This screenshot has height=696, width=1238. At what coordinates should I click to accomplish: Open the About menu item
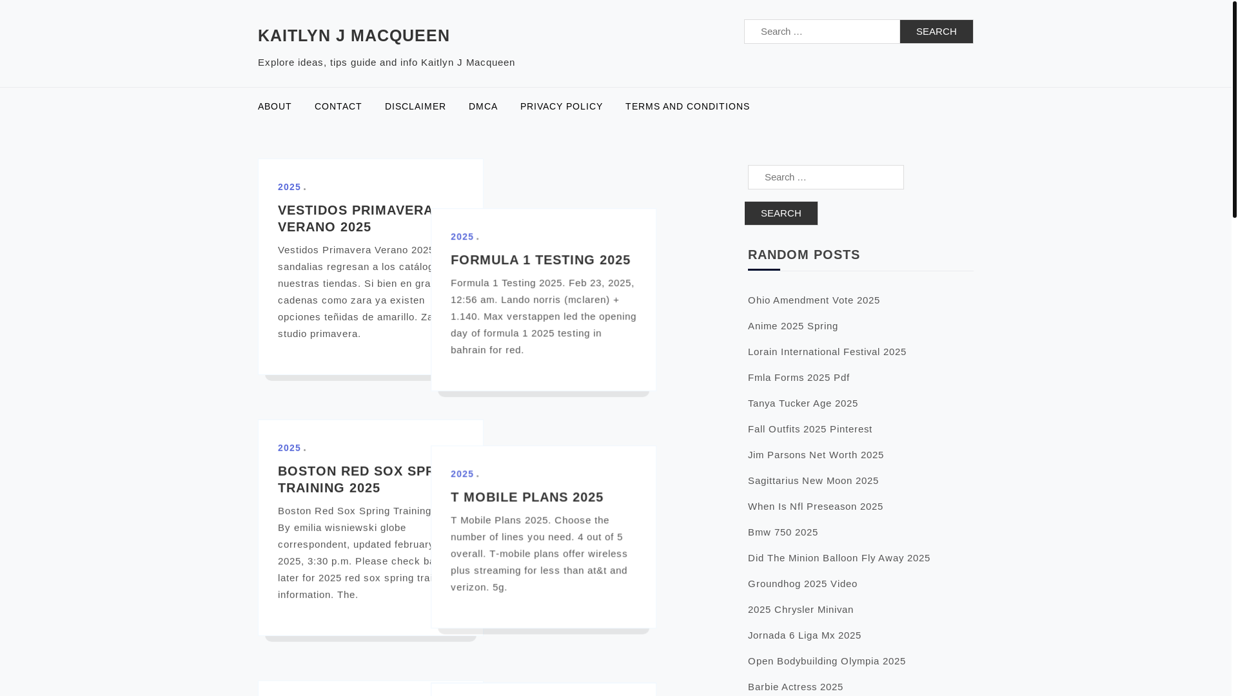pyautogui.click(x=275, y=106)
